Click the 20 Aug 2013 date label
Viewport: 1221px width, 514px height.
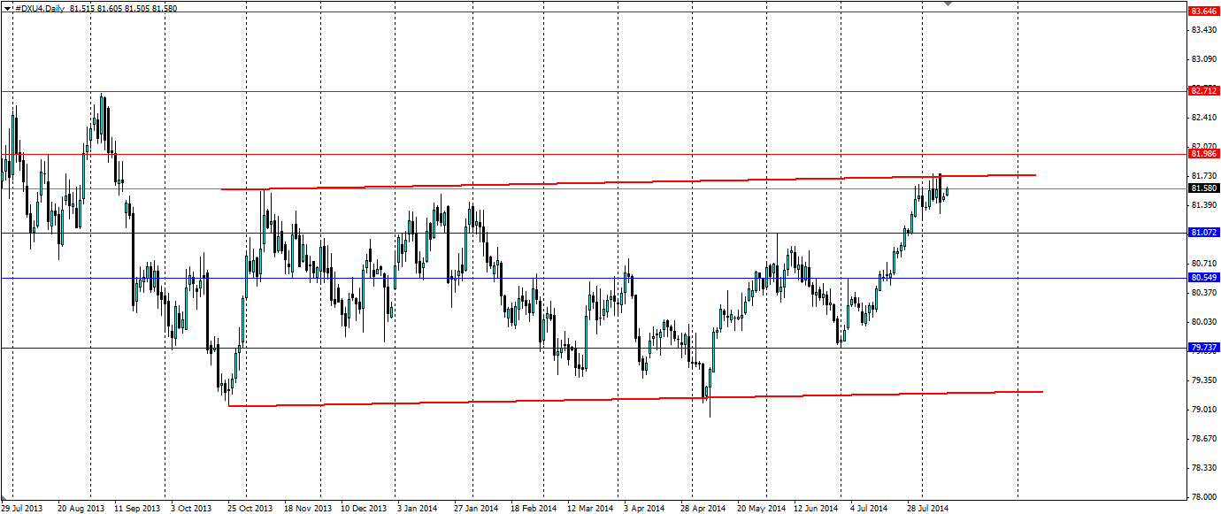point(79,509)
